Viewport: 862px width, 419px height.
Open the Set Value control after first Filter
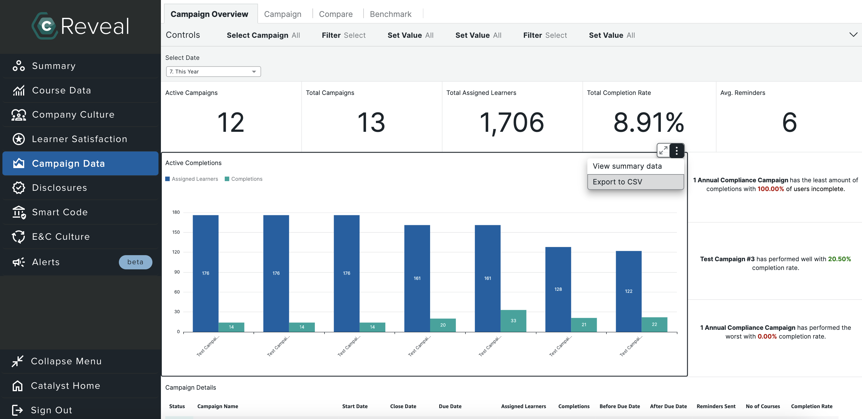click(x=410, y=35)
